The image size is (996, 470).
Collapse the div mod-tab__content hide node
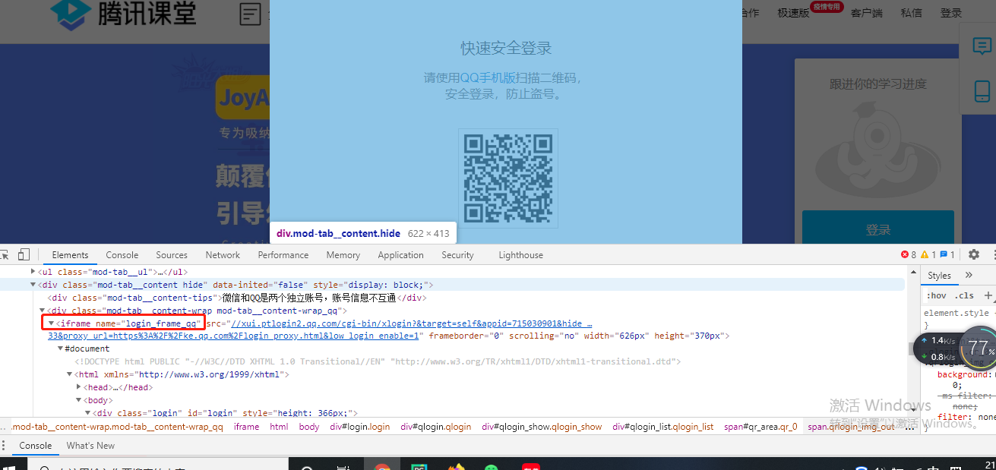33,285
